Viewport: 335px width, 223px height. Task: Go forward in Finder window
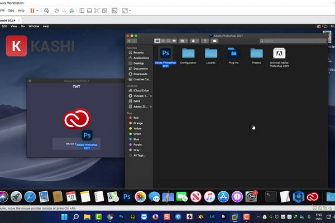coord(135,41)
